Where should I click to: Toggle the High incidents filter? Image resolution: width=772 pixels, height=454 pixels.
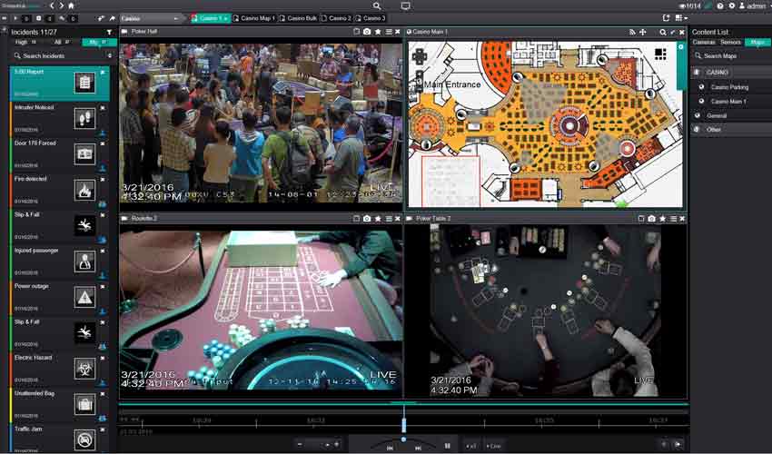(25, 42)
